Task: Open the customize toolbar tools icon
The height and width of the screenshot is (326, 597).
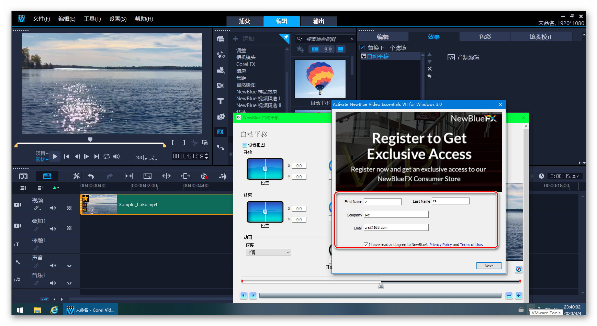Action: tap(76, 176)
